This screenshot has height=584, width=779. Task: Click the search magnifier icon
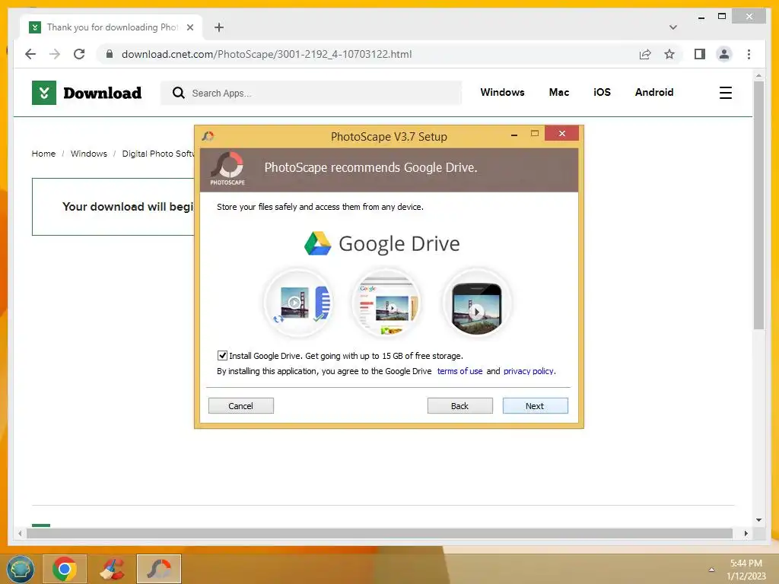[x=178, y=93]
